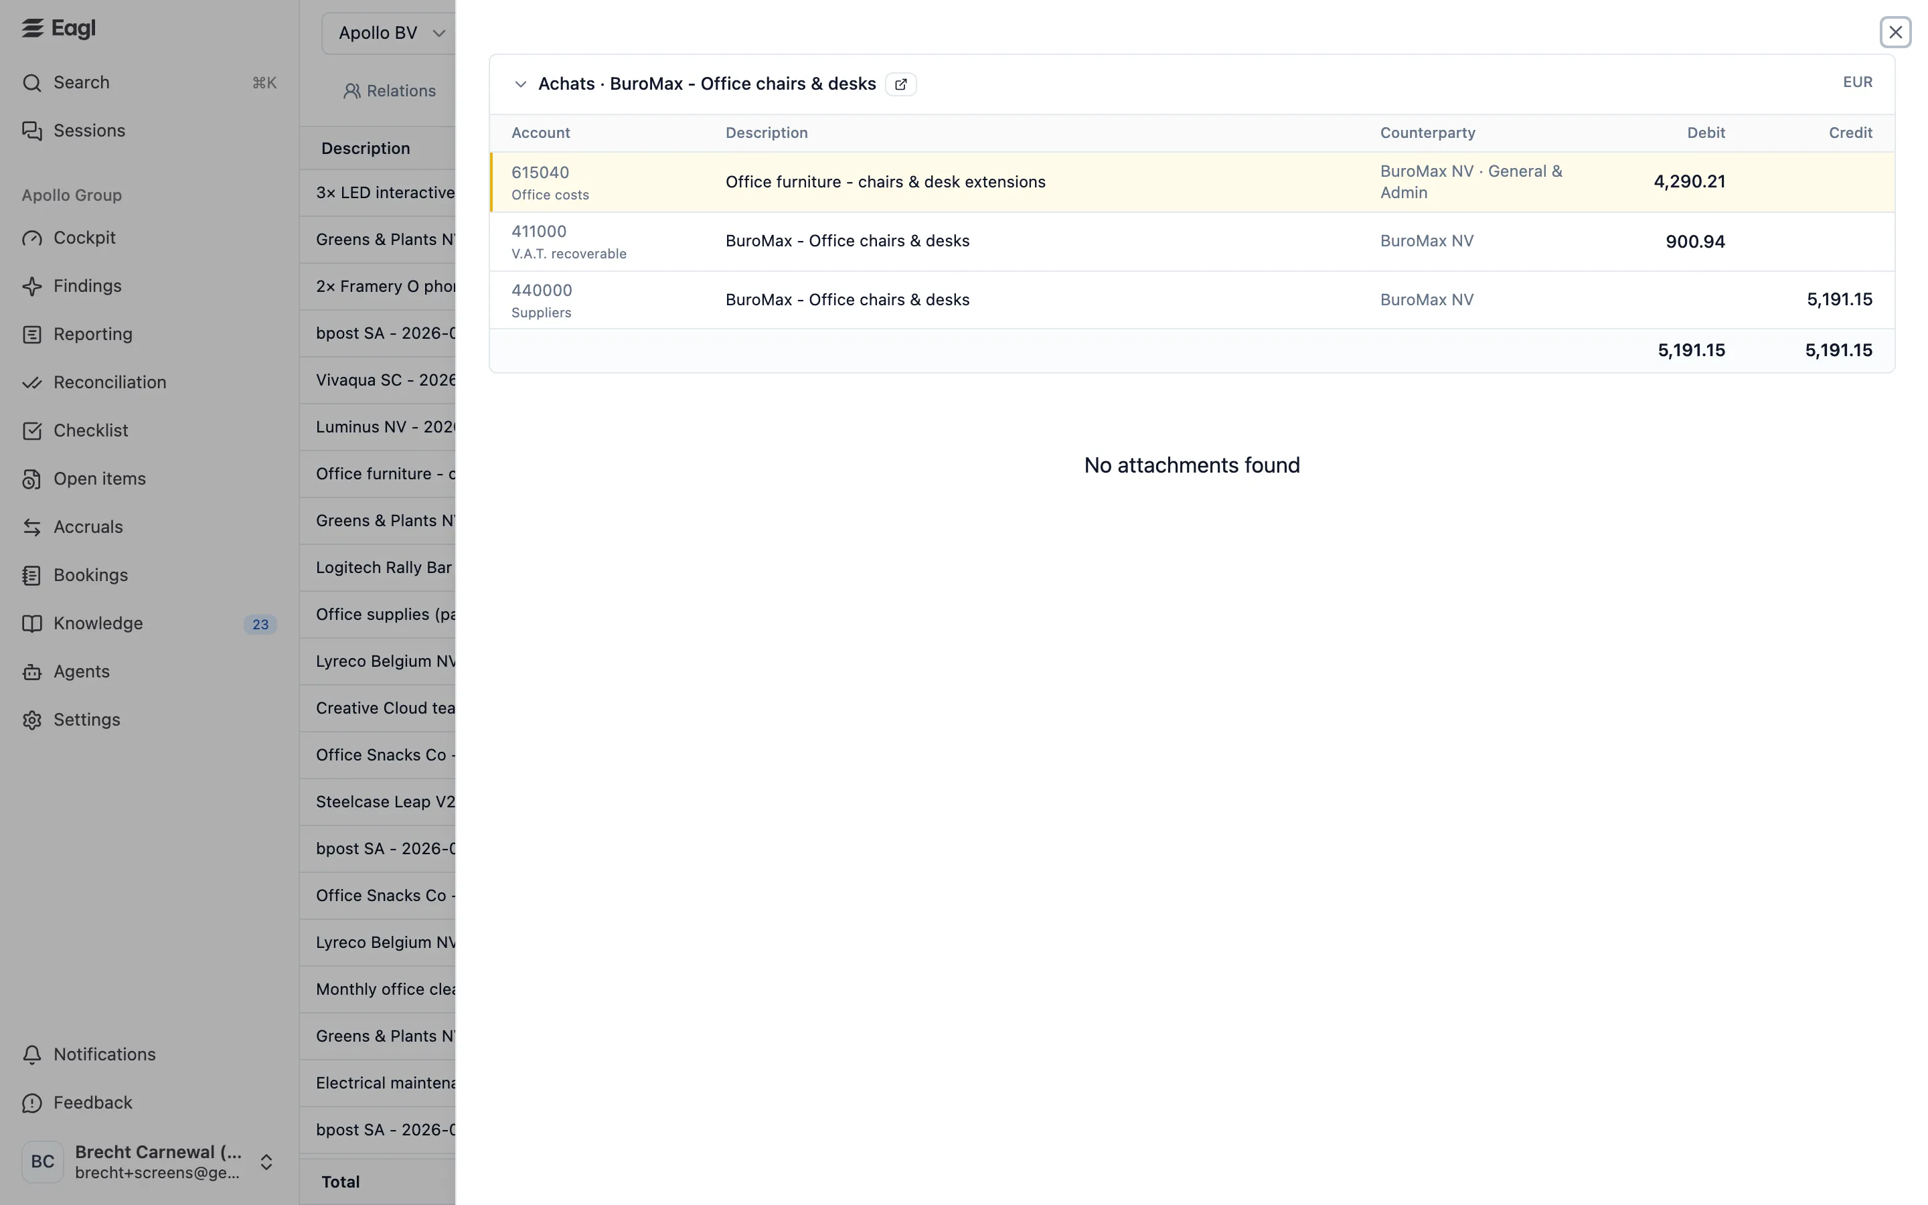The image size is (1928, 1205).
Task: Click the Accruals arrows icon
Action: coord(32,528)
